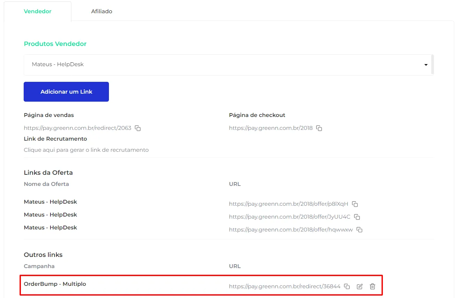Switch to the Vendedor tab
The image size is (457, 298).
[38, 11]
